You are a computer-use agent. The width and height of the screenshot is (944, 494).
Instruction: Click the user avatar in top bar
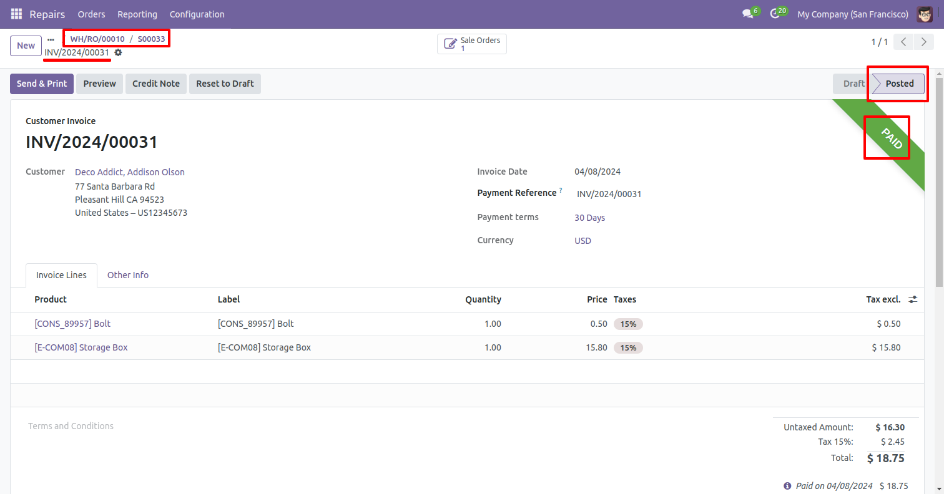(925, 14)
